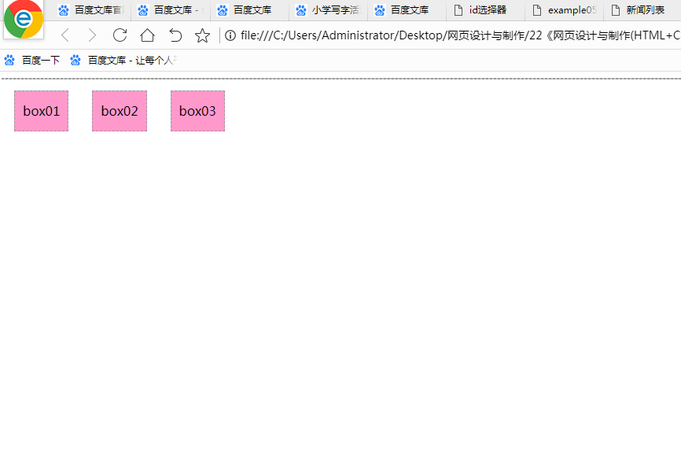Go back to the previous page
This screenshot has height=469, width=681.
[65, 35]
